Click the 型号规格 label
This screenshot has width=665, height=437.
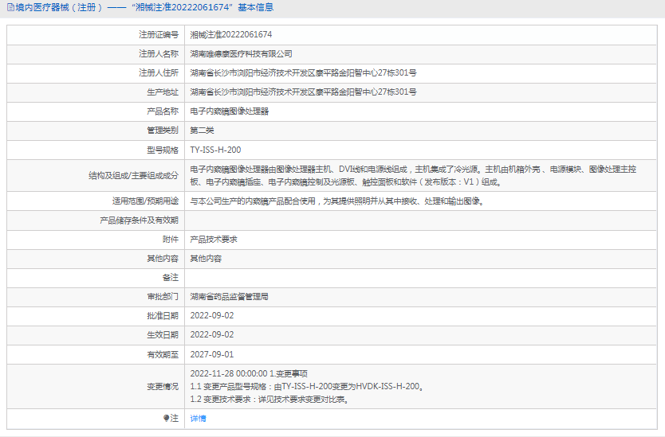coord(163,150)
